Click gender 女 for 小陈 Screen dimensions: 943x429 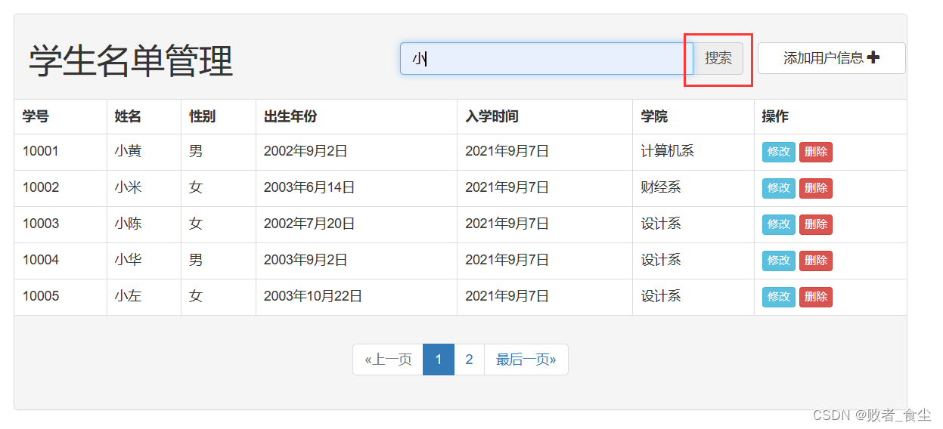click(x=196, y=224)
